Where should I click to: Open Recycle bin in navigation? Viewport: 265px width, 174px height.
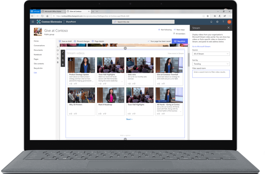[x=38, y=68]
